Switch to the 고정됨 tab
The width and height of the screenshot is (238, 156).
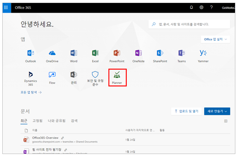[x=37, y=121]
